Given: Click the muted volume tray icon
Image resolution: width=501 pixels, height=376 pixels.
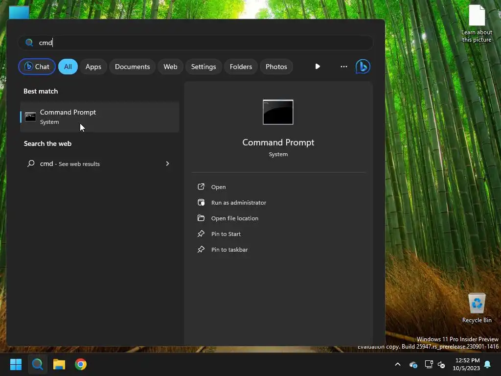Looking at the screenshot, I should coord(441,364).
